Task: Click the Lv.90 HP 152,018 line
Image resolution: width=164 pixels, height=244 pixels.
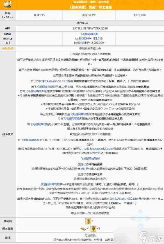Action: 89,38
